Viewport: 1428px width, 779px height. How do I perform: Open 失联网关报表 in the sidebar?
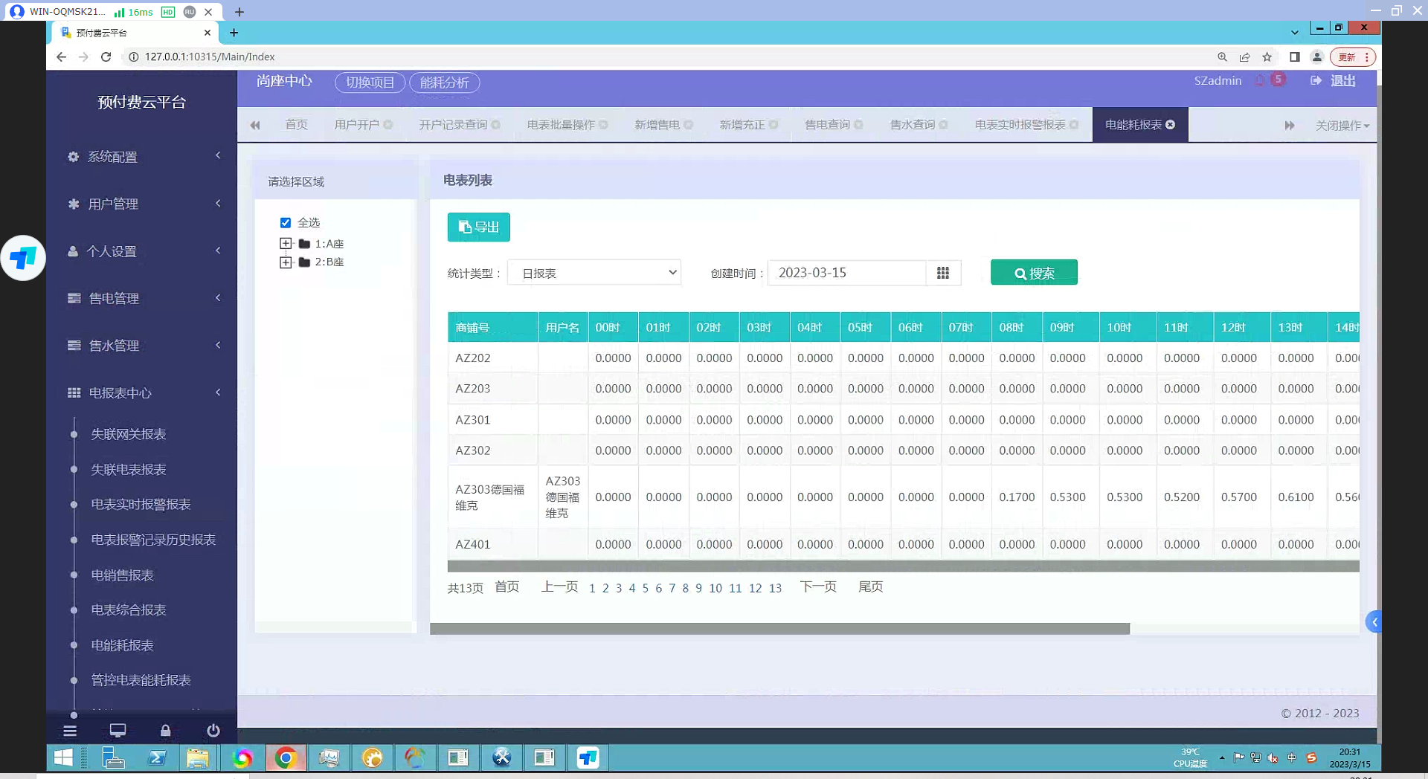[128, 434]
